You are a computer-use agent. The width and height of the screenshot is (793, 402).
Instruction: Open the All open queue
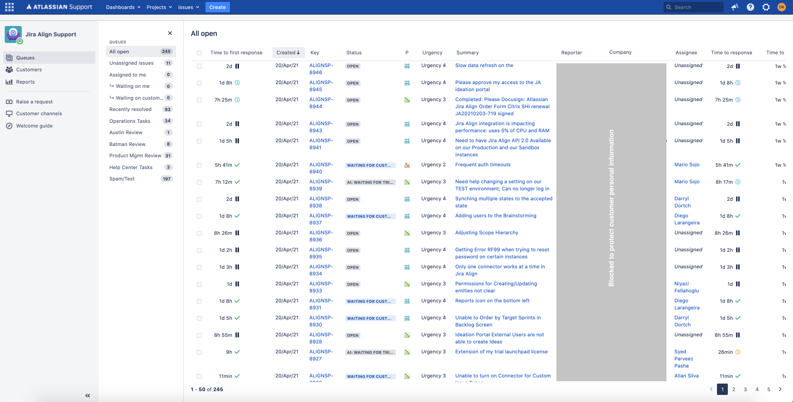[141, 51]
